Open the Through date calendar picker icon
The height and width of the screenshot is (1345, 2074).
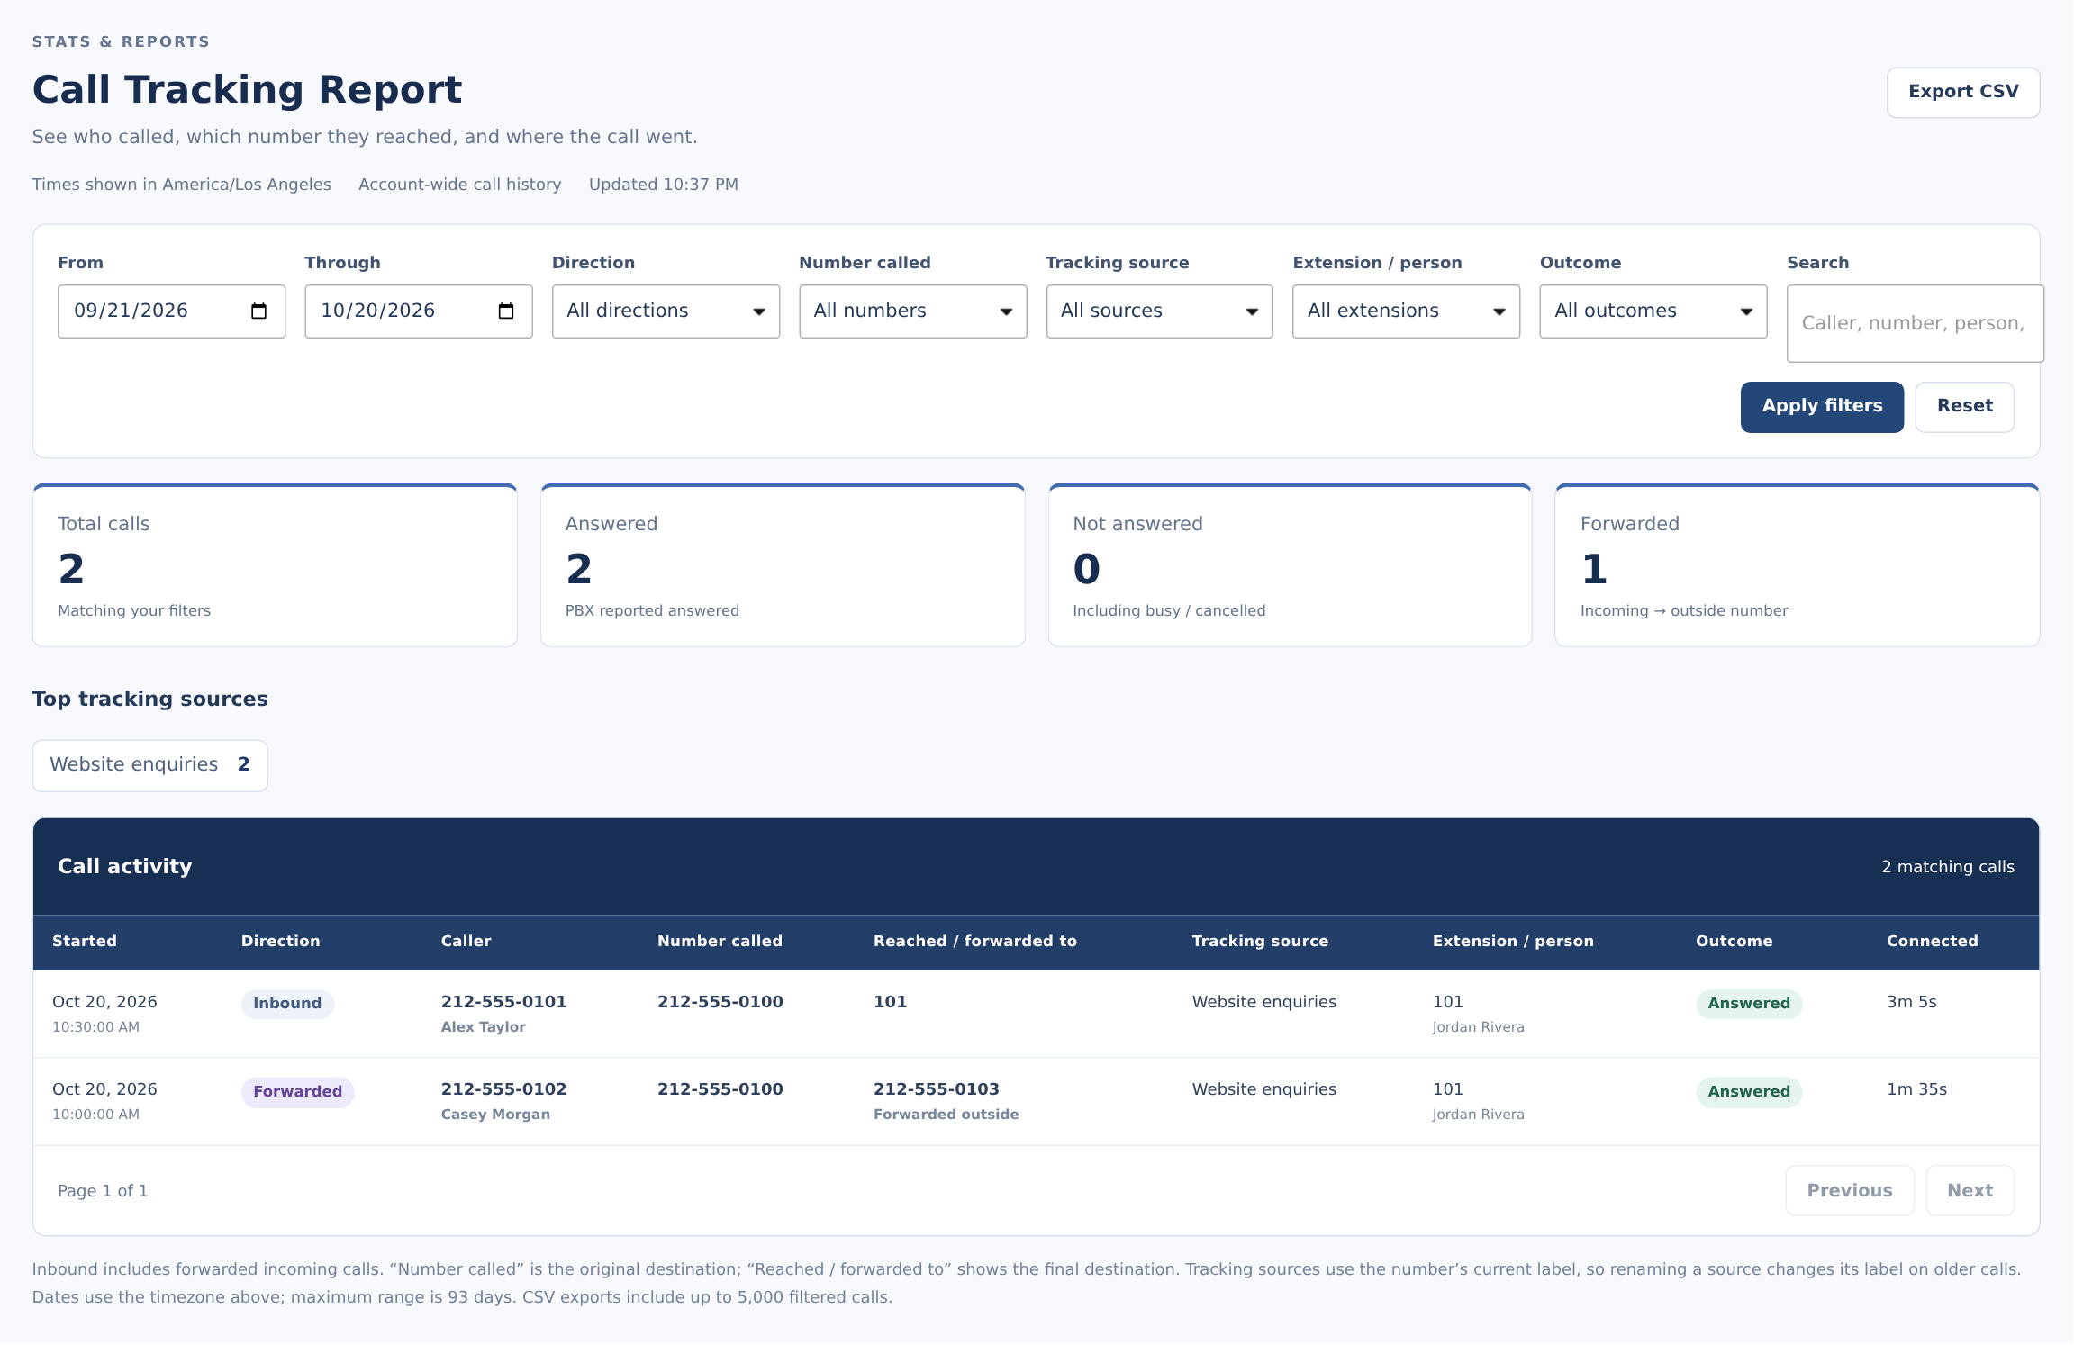click(506, 311)
